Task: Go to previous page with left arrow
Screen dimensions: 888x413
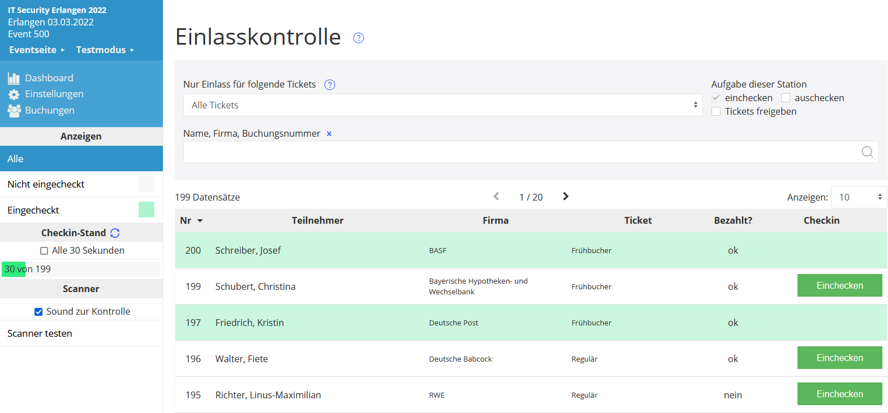Action: [496, 197]
